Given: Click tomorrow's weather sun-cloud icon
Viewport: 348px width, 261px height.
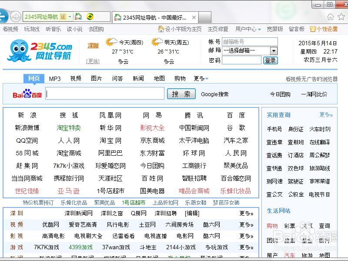Looking at the screenshot, I should pos(157,42).
